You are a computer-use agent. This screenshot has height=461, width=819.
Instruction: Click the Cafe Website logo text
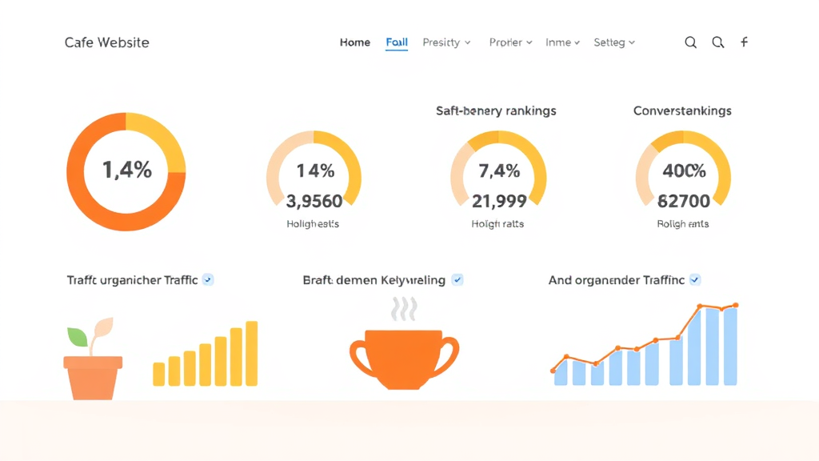106,42
